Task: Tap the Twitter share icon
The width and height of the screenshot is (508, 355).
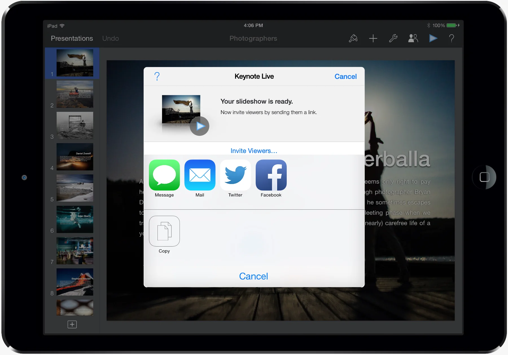Action: [x=235, y=175]
